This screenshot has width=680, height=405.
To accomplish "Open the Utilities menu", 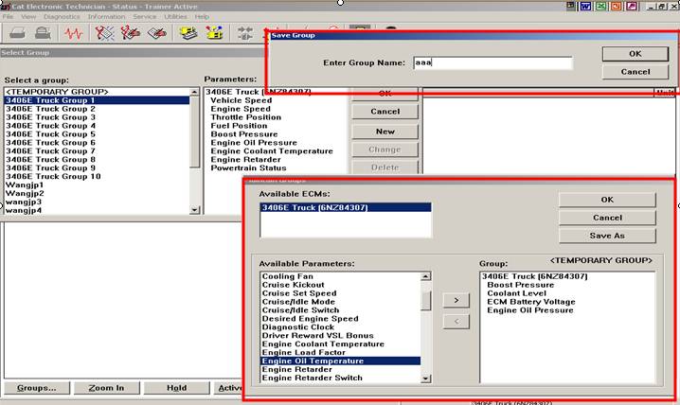I will [x=175, y=17].
